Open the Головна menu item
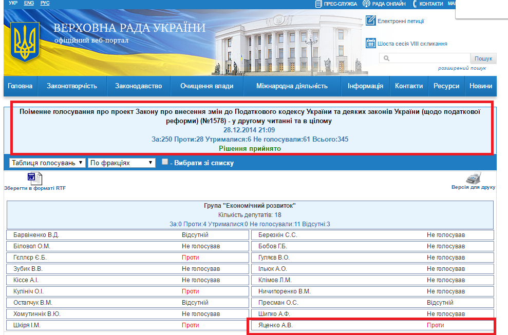Image resolution: width=508 pixels, height=335 pixels. point(20,86)
